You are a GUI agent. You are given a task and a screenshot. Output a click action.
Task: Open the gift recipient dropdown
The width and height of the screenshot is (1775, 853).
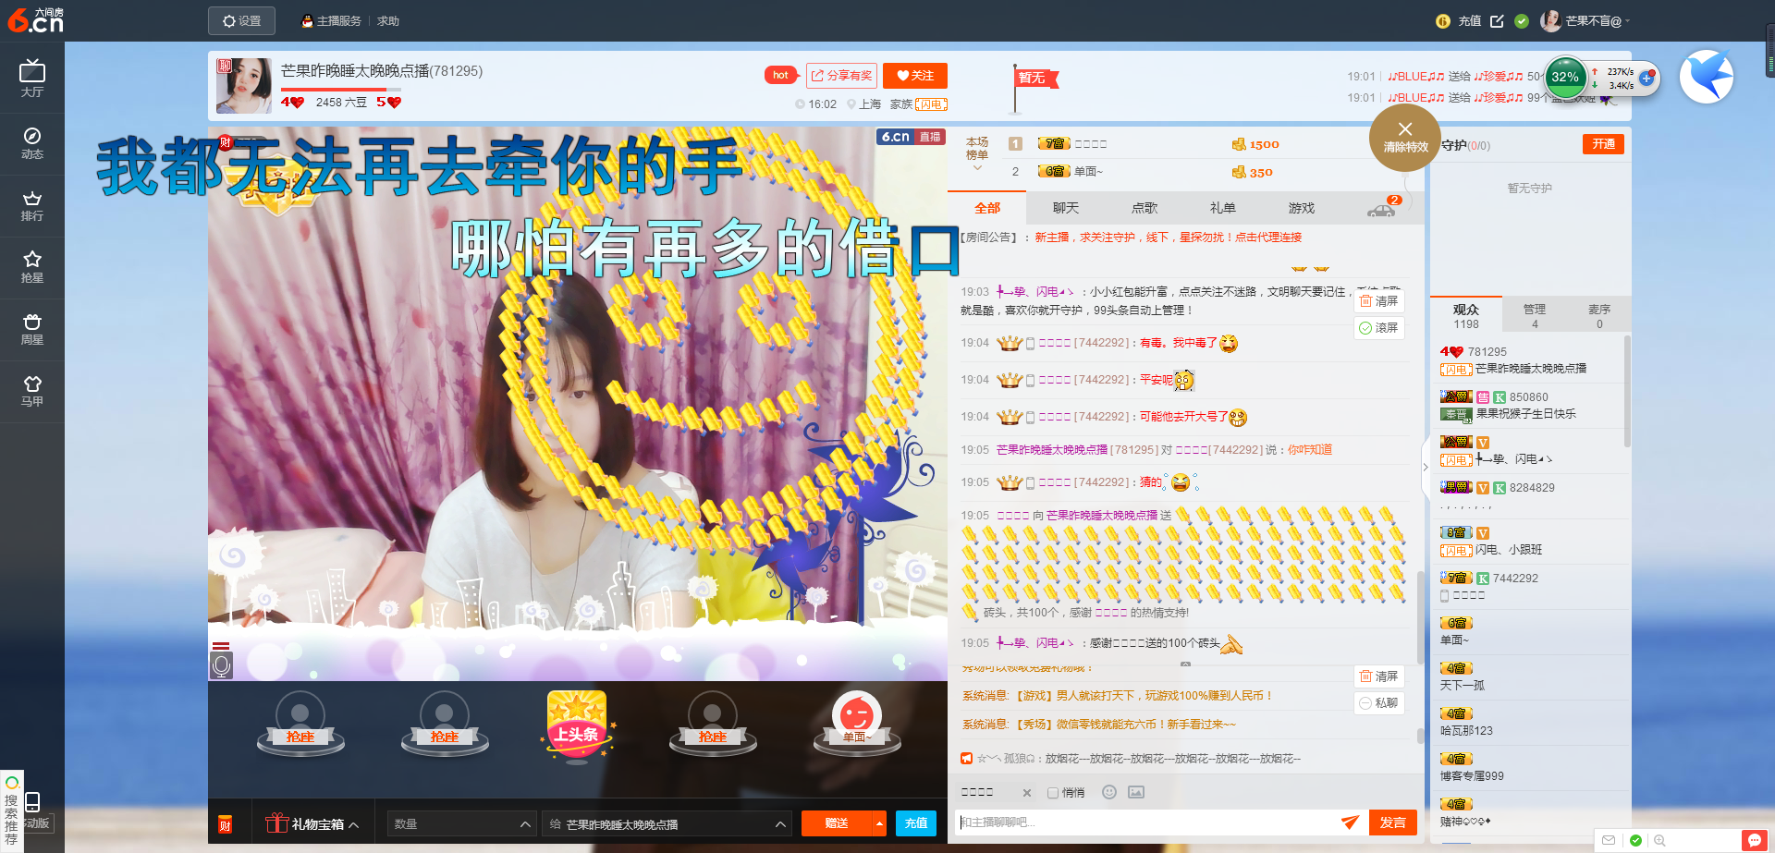pos(667,823)
